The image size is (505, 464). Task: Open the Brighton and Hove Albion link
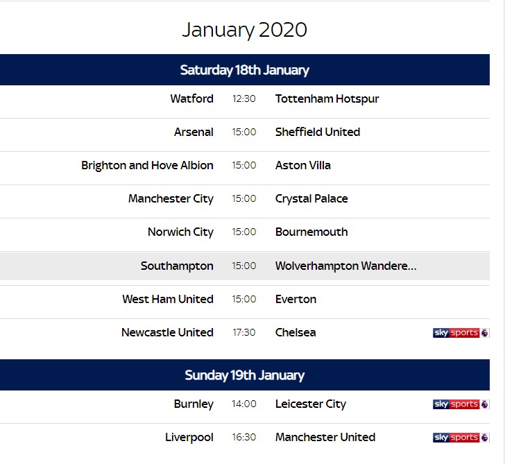point(147,166)
